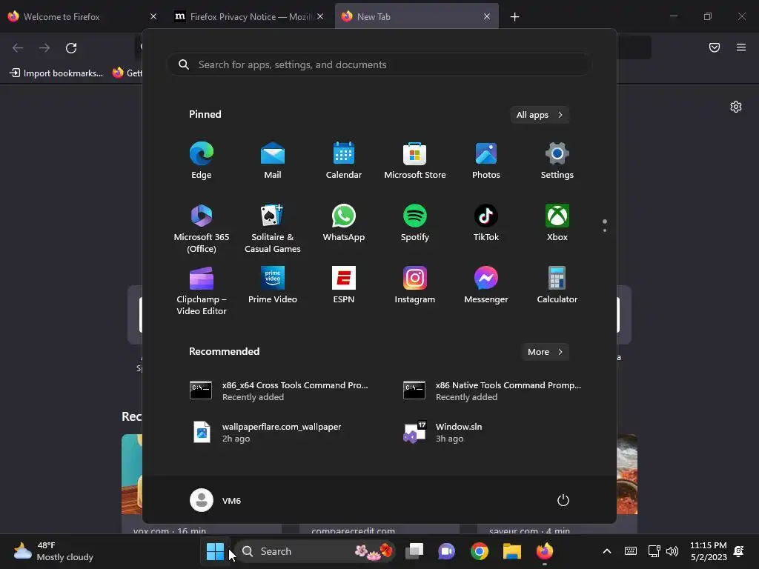
Task: Click the Windows Start button
Action: coord(216,551)
